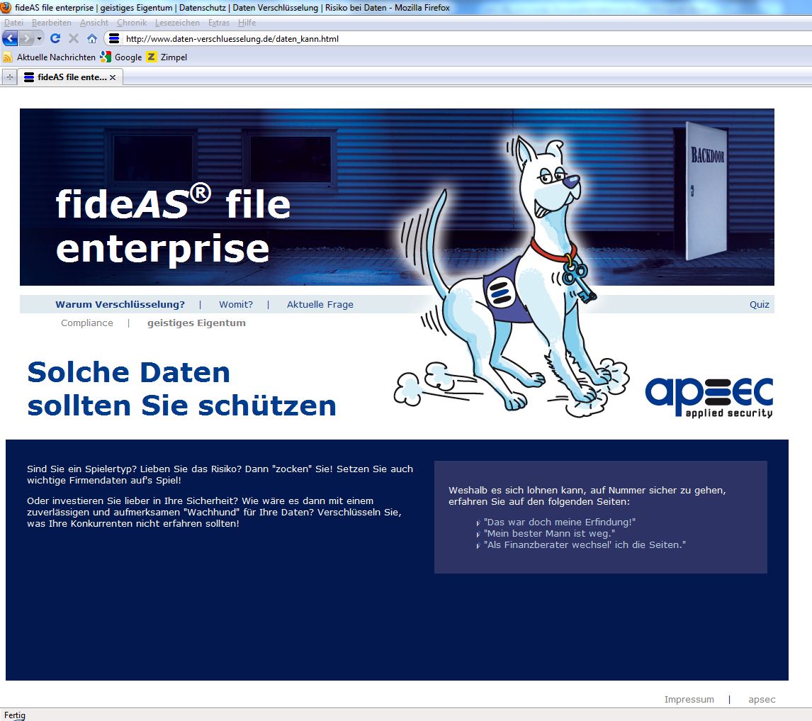Open the Quiz link

click(759, 304)
